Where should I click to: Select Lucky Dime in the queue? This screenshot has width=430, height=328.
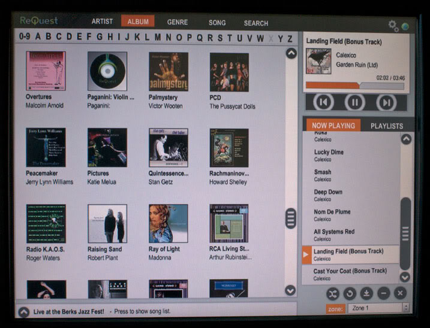click(351, 156)
